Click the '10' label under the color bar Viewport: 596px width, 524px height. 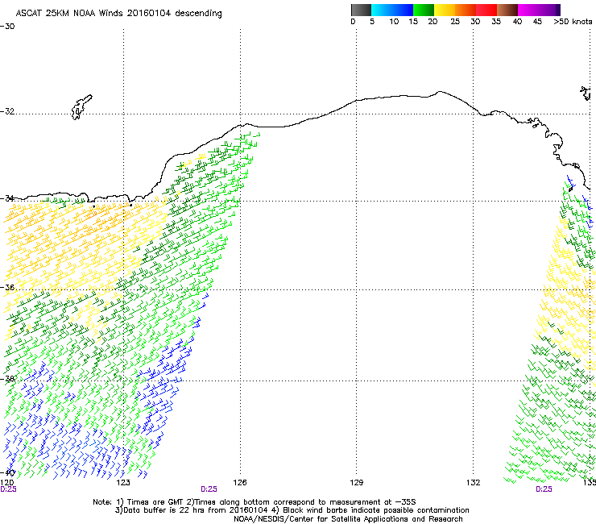pyautogui.click(x=394, y=22)
